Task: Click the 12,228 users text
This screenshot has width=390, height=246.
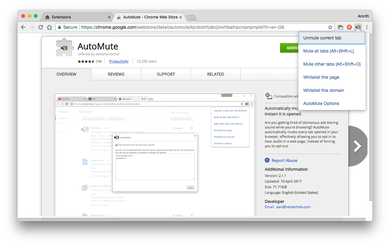Action: pos(146,61)
